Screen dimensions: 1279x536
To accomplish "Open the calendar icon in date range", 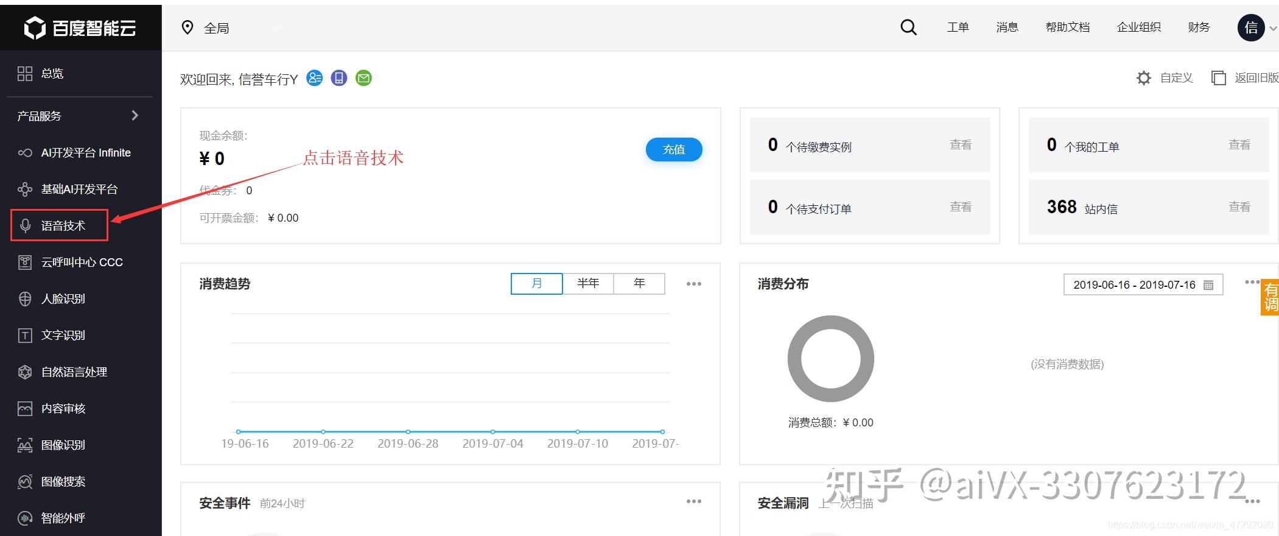I will 1208,285.
